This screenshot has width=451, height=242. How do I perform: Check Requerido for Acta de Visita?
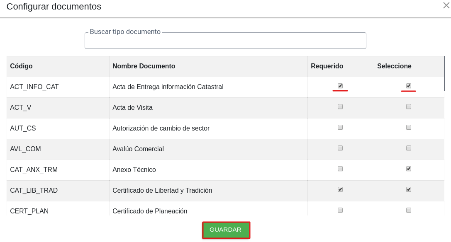pyautogui.click(x=340, y=106)
